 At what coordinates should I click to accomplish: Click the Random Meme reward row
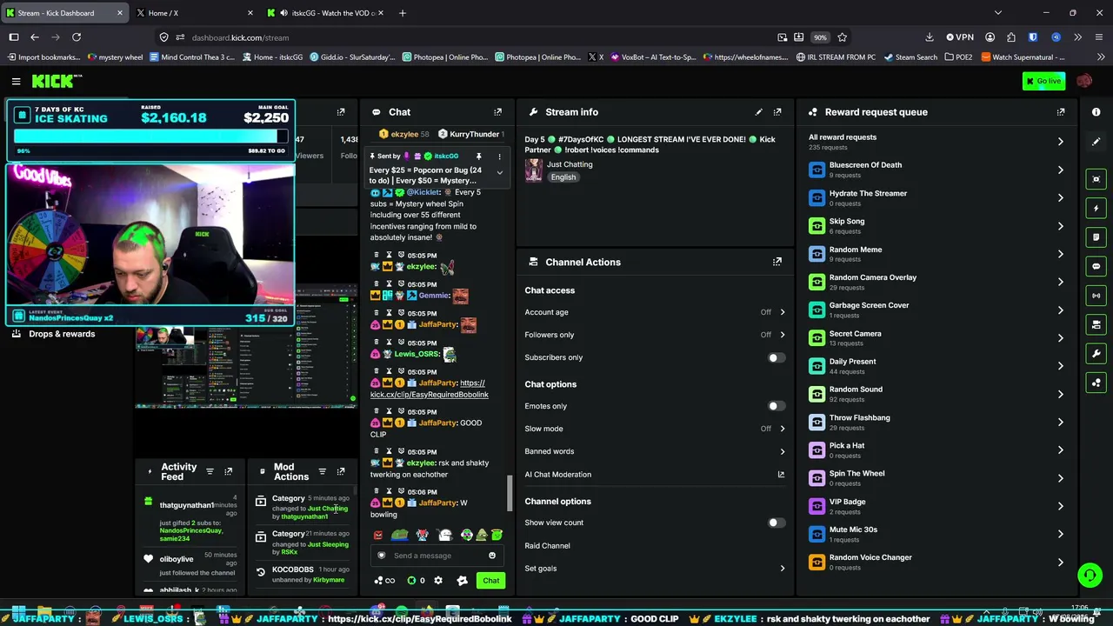click(936, 254)
